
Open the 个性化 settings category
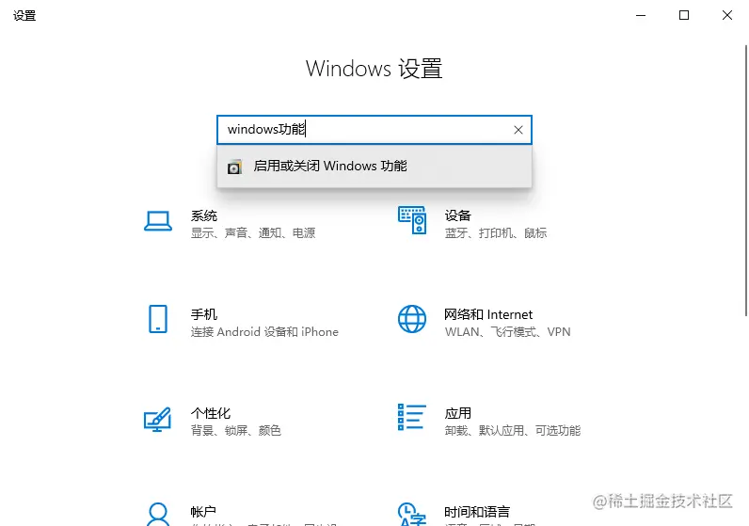[x=210, y=413]
